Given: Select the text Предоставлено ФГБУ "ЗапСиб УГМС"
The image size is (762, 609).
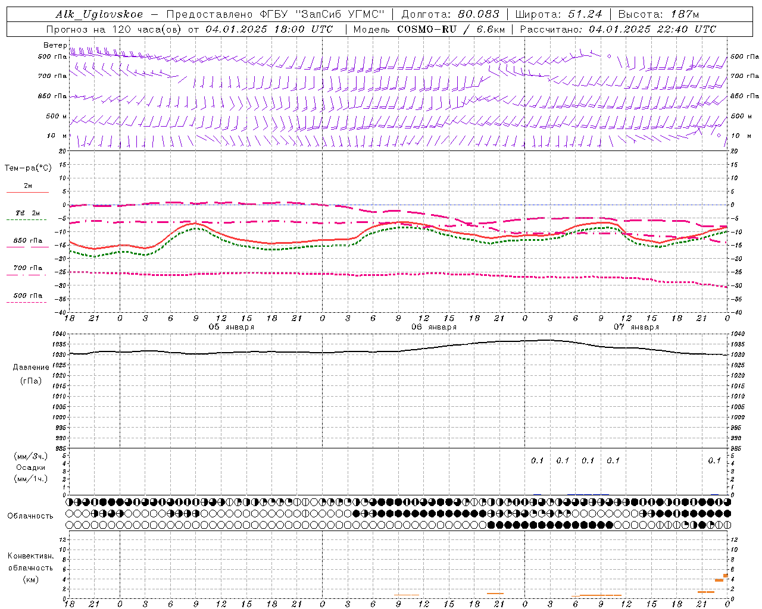Looking at the screenshot, I should click(x=276, y=14).
